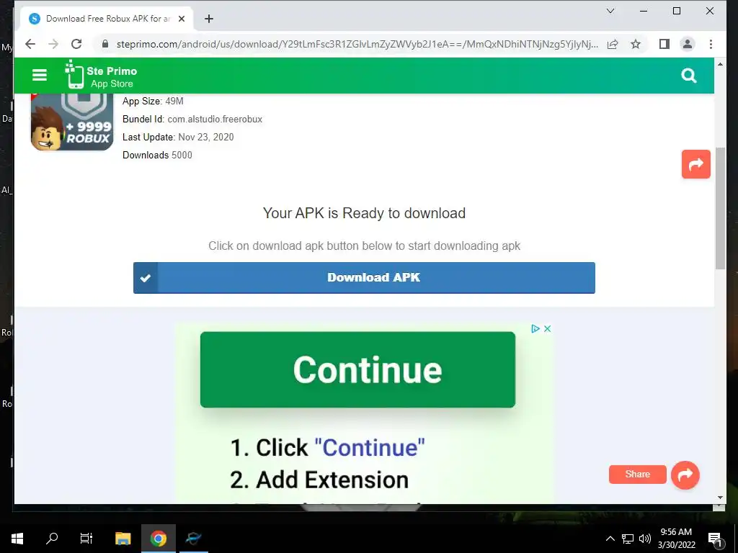The width and height of the screenshot is (738, 553).
Task: Click the green Continue ad button
Action: 357,369
